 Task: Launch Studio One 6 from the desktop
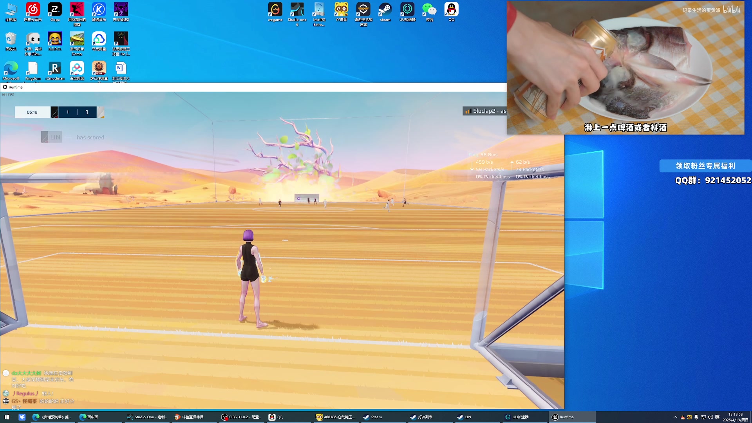(x=297, y=10)
